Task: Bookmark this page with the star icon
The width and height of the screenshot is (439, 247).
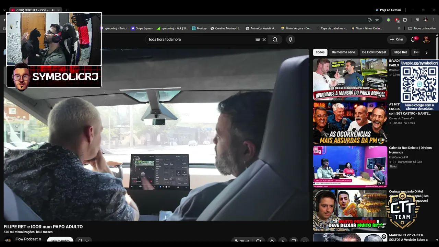Action: 377,20
